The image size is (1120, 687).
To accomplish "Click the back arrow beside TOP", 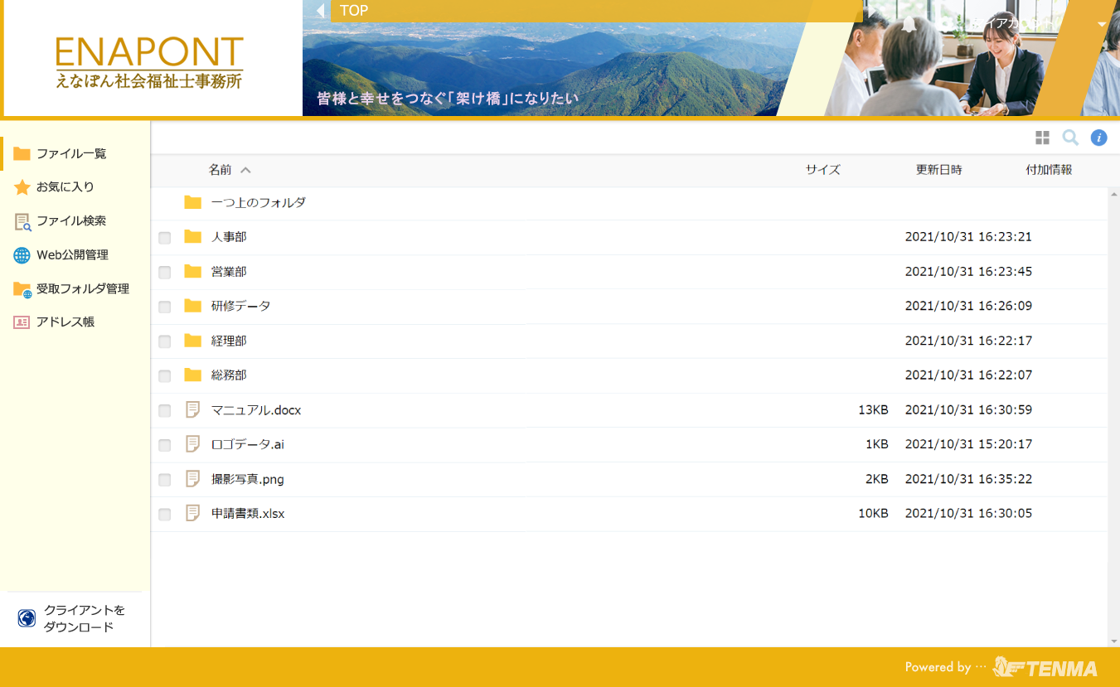I will pyautogui.click(x=320, y=11).
